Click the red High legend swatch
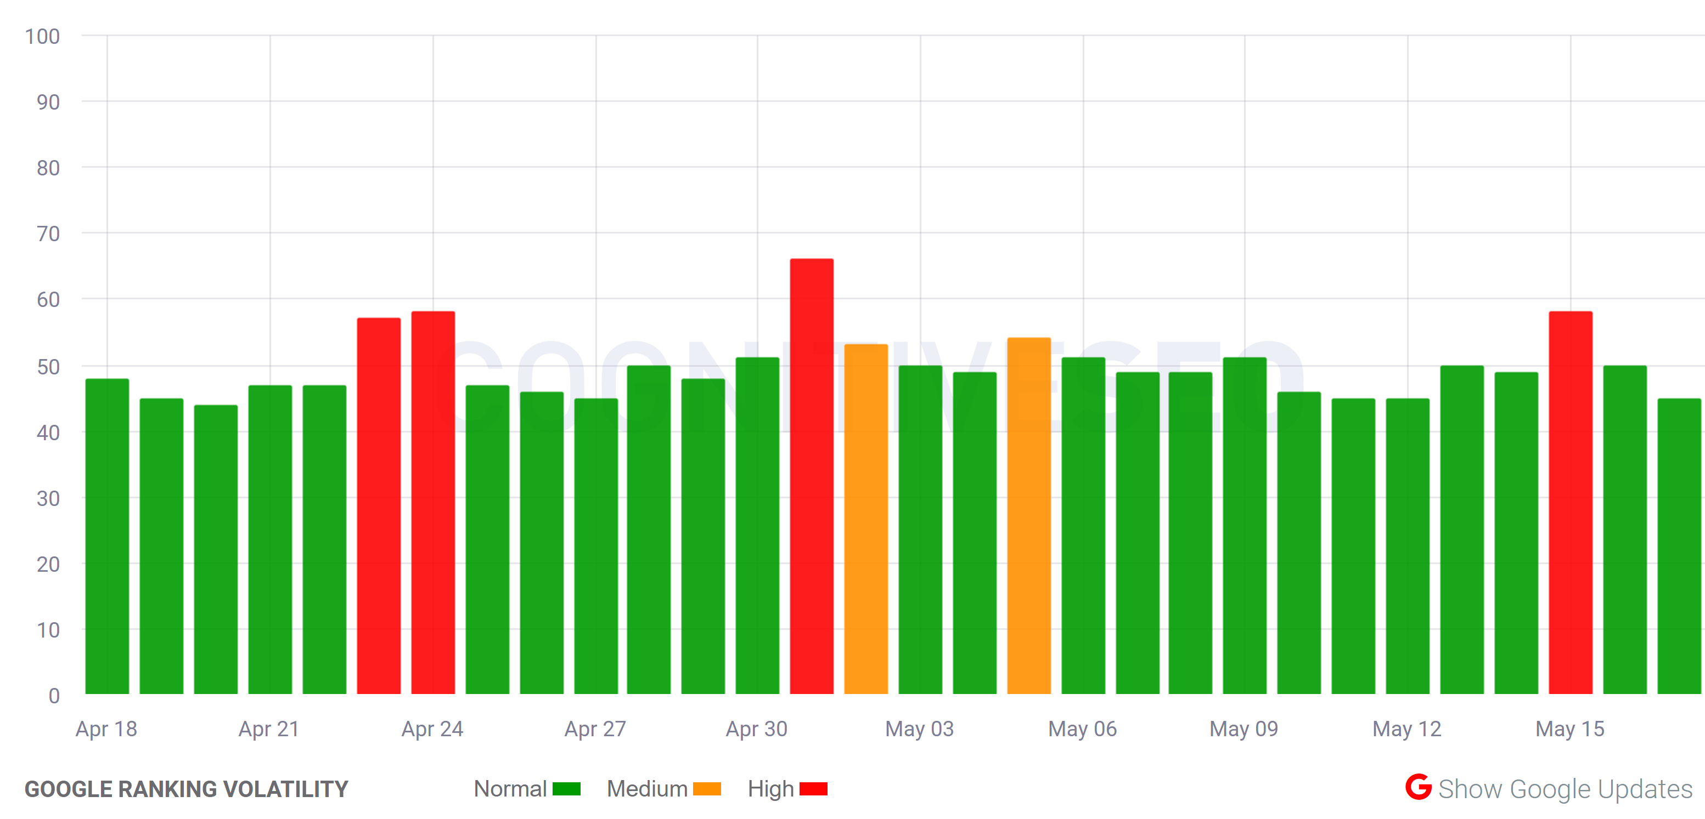The height and width of the screenshot is (819, 1705). 813,789
